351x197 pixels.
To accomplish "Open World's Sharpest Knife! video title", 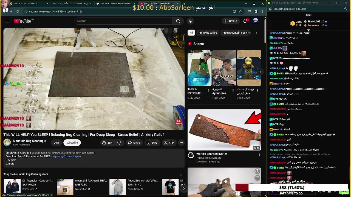I will click(211, 154).
